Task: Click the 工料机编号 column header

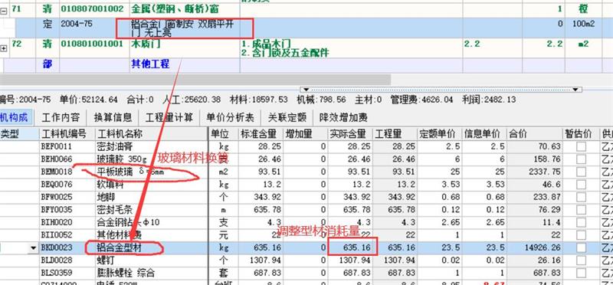Action: pyautogui.click(x=67, y=134)
